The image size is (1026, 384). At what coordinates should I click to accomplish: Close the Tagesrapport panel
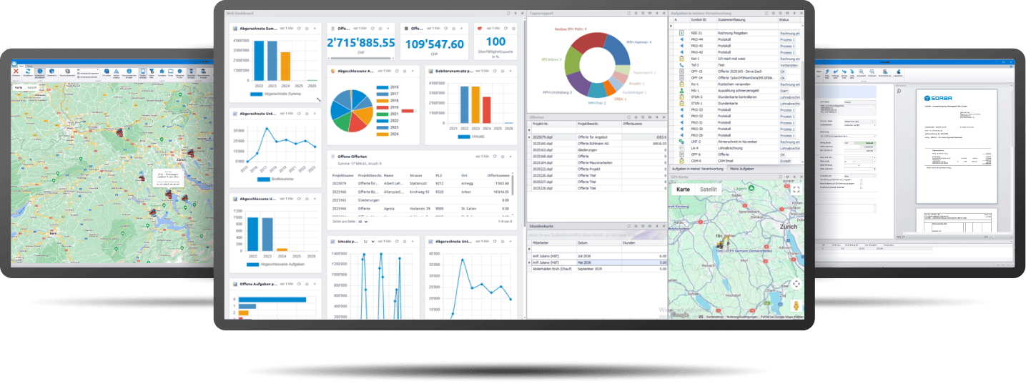point(664,13)
